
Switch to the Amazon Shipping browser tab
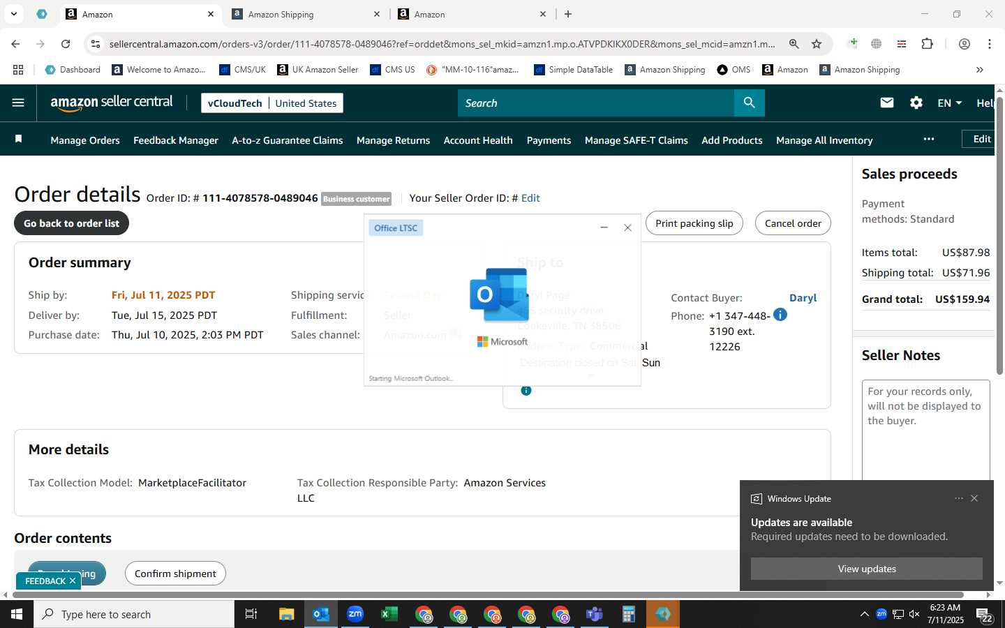point(307,14)
